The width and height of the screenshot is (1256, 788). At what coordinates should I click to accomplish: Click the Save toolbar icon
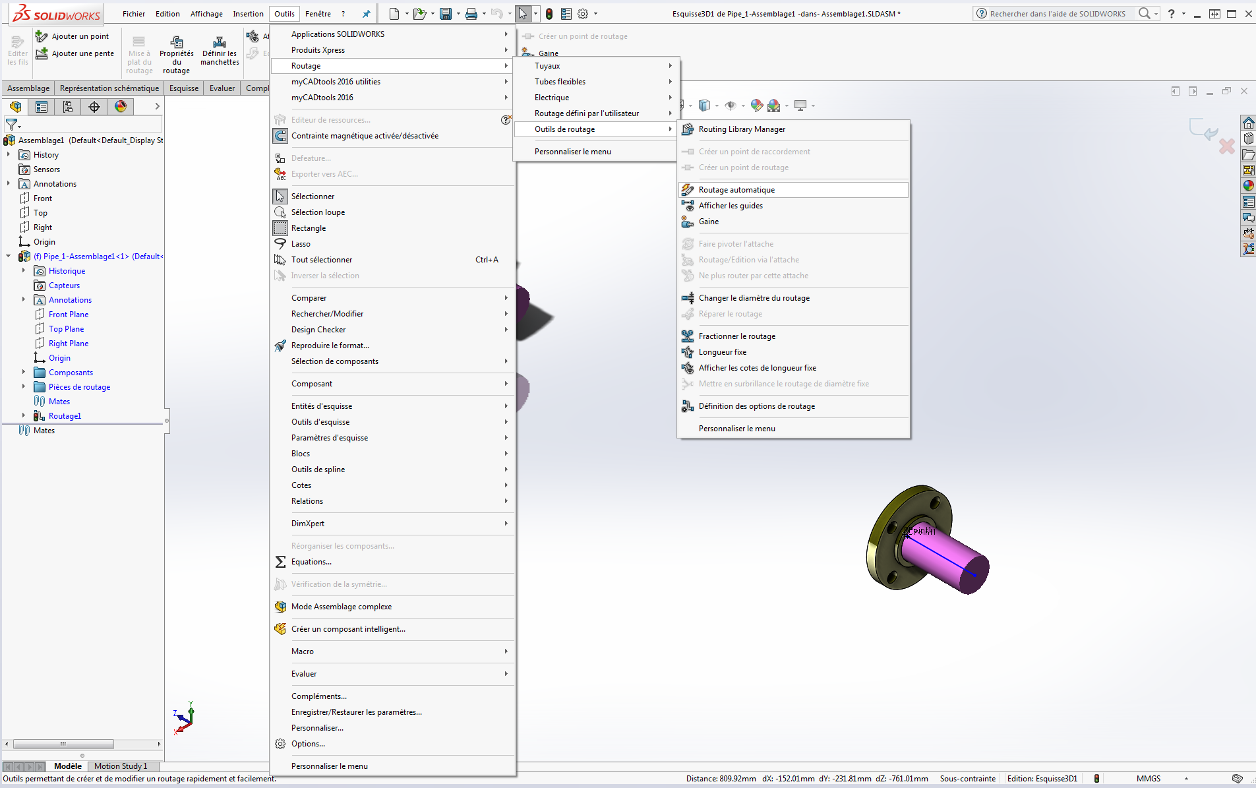coord(446,14)
